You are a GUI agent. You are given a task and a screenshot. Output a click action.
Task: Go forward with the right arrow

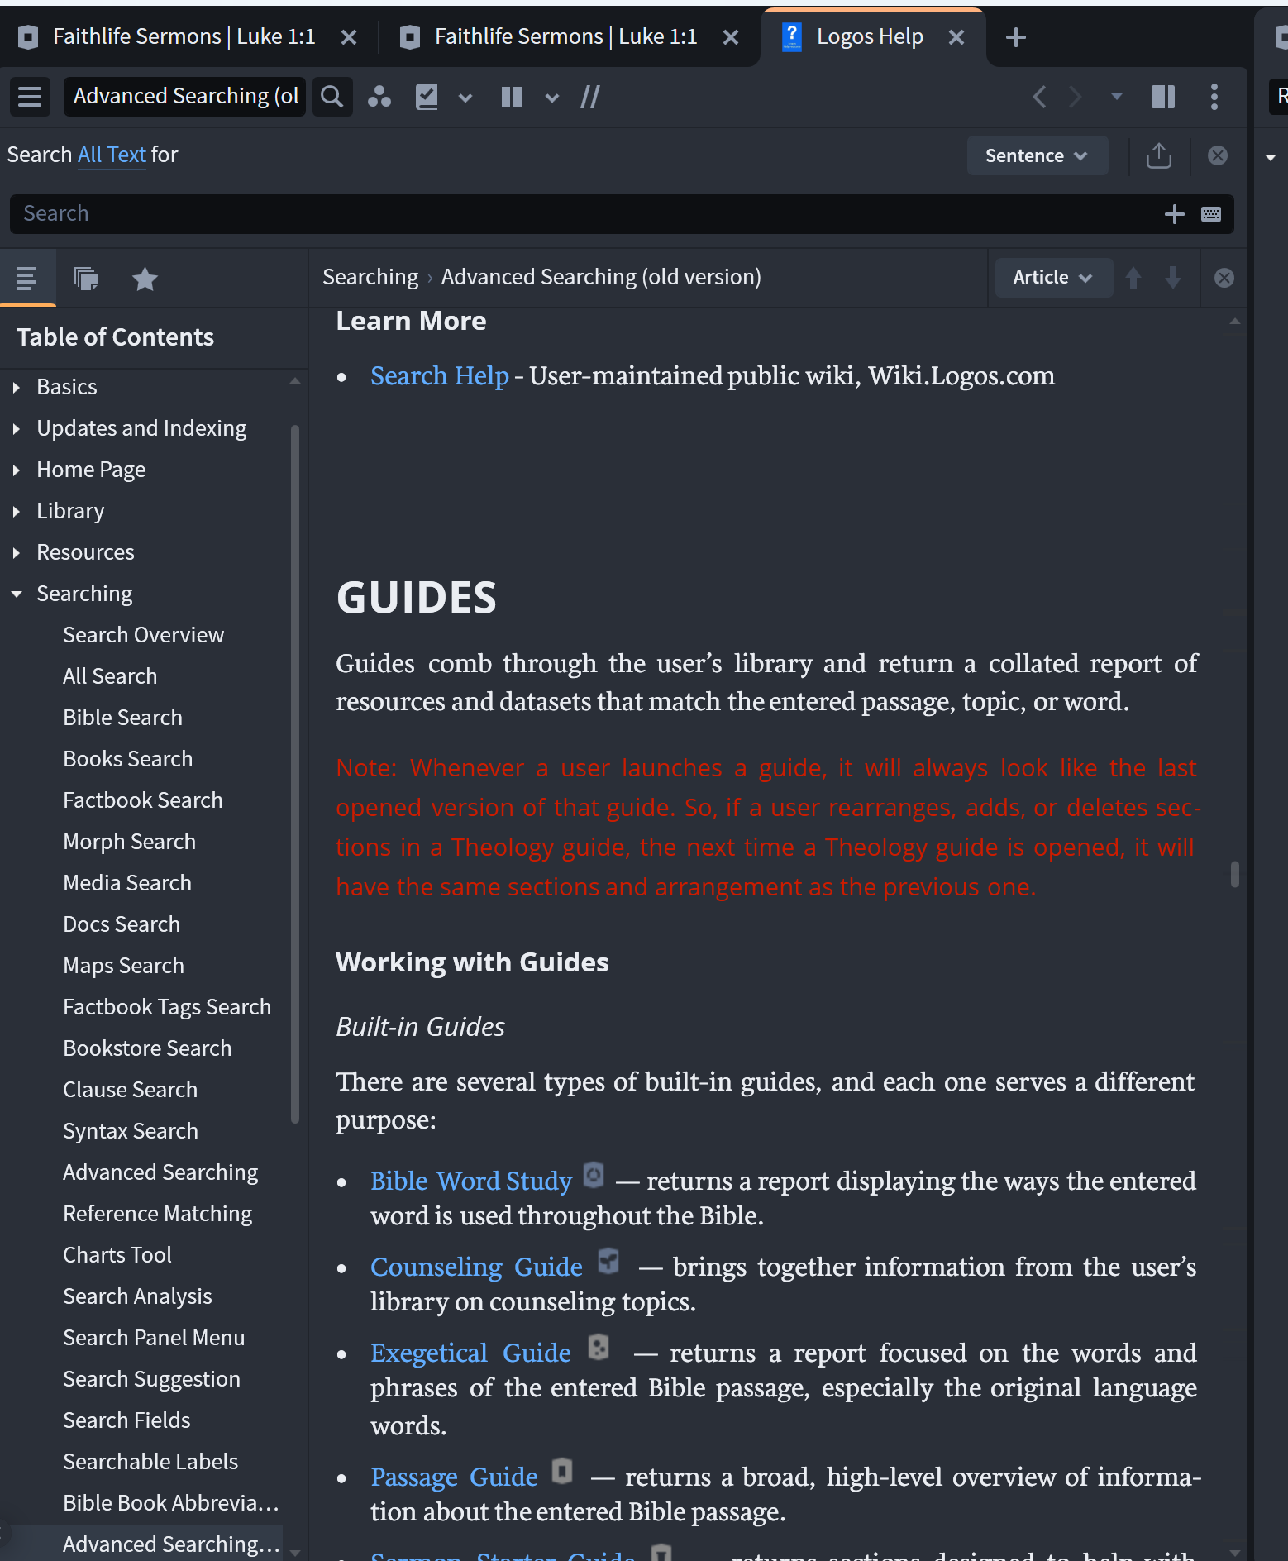[x=1076, y=97]
